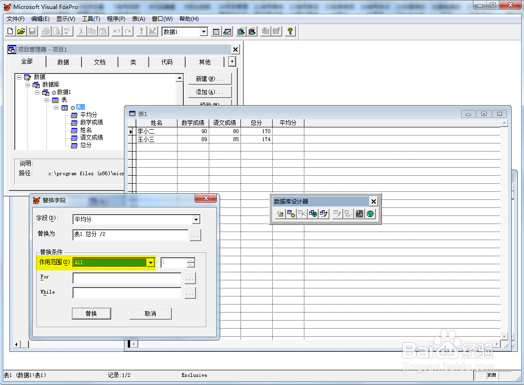This screenshot has height=385, width=524.
Task: Click the Print icon in the toolbar
Action: click(46, 31)
